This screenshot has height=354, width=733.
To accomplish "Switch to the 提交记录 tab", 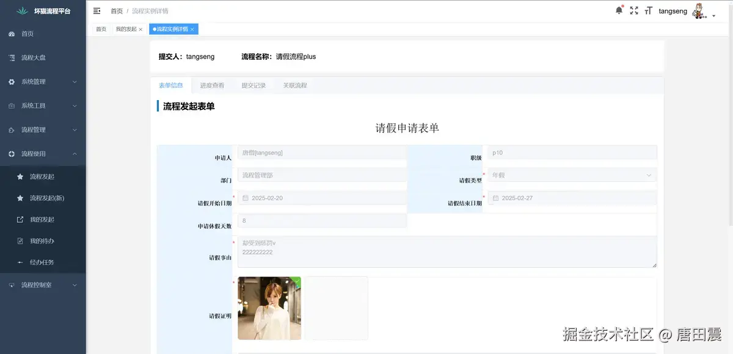I will click(253, 85).
